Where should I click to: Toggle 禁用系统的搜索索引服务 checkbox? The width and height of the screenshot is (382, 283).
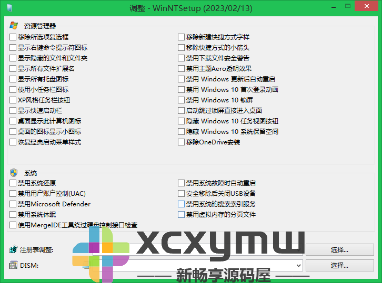coord(181,204)
